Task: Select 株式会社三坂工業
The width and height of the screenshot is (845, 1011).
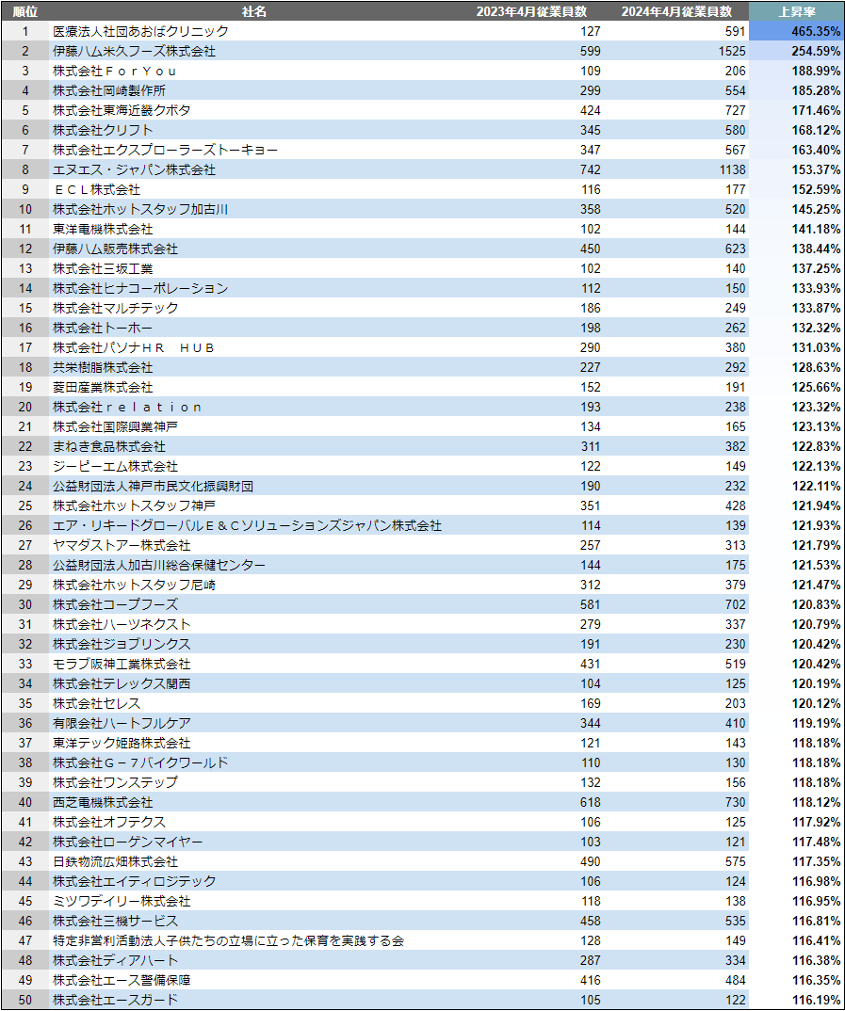Action: point(103,268)
